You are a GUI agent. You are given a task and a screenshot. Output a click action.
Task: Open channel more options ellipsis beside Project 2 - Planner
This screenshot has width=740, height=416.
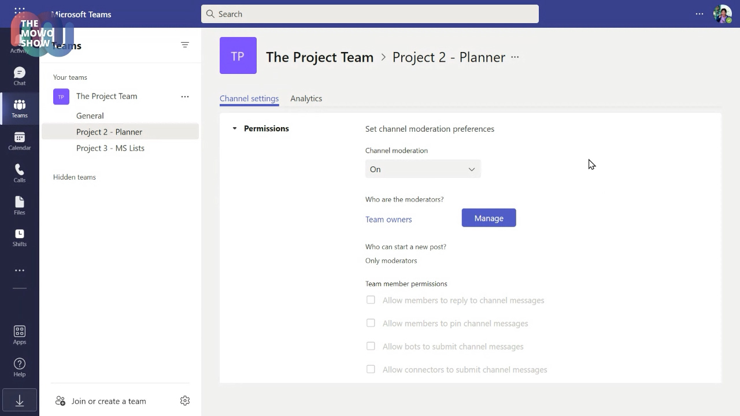[x=515, y=57]
